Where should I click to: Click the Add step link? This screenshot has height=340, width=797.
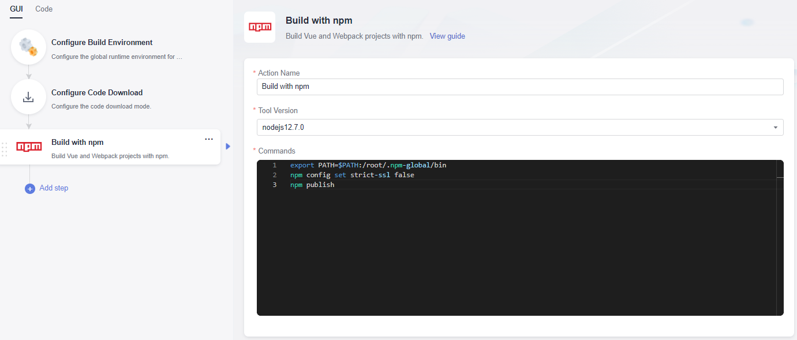pos(54,188)
